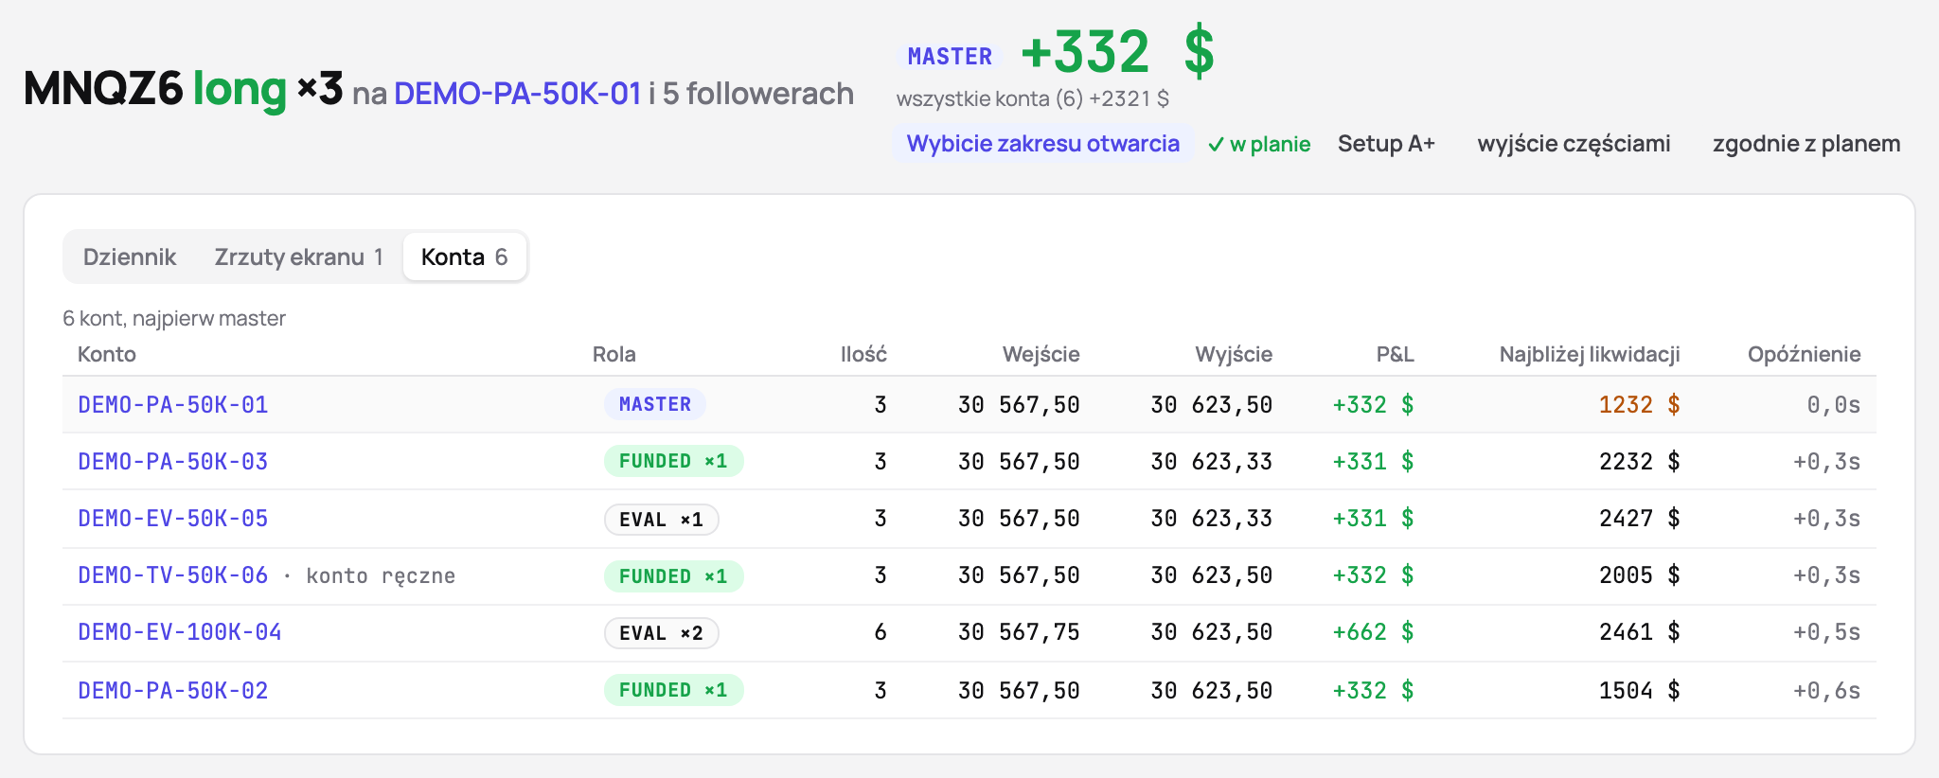Click the Konto column header
The image size is (1939, 778).
[107, 354]
